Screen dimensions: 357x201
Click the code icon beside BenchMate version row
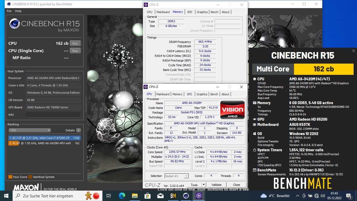pyautogui.click(x=255, y=170)
